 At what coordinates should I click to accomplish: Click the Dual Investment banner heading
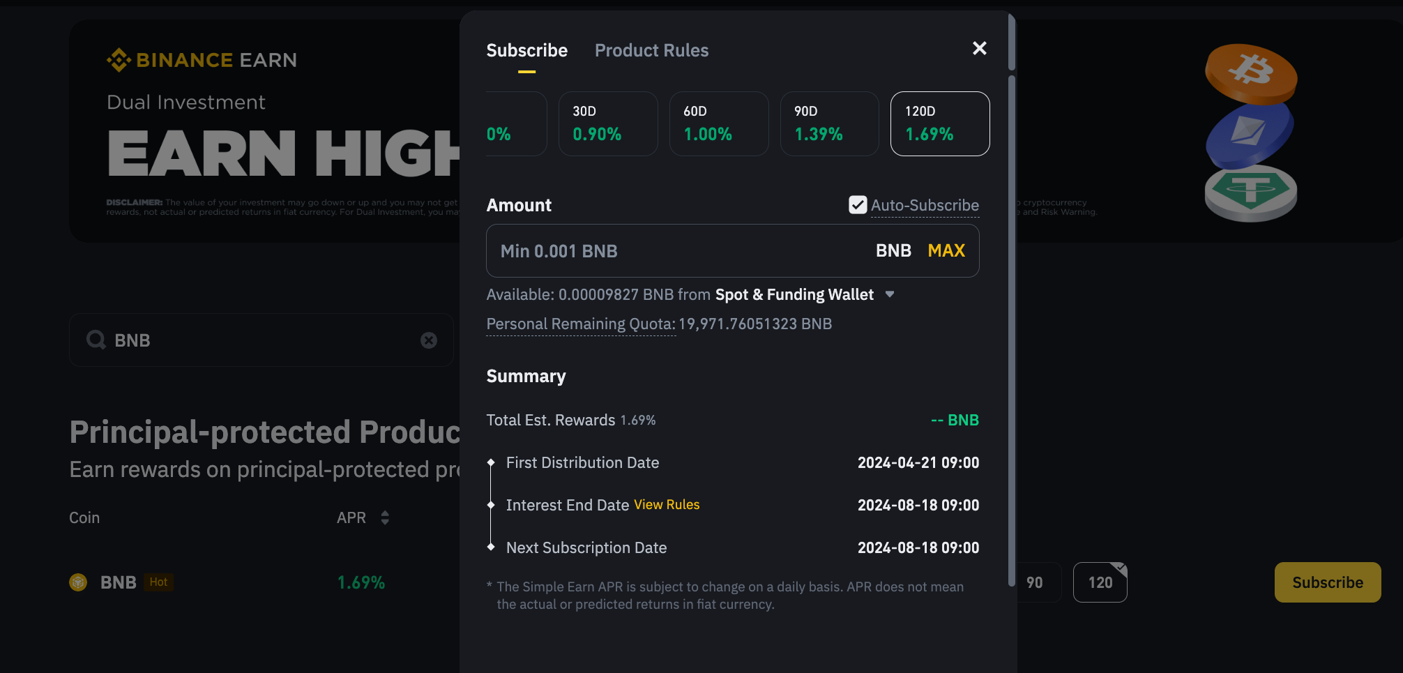[x=186, y=103]
